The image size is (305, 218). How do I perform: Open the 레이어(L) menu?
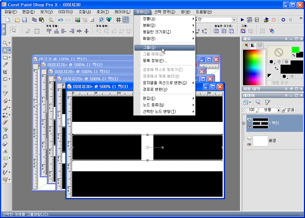coord(122,12)
